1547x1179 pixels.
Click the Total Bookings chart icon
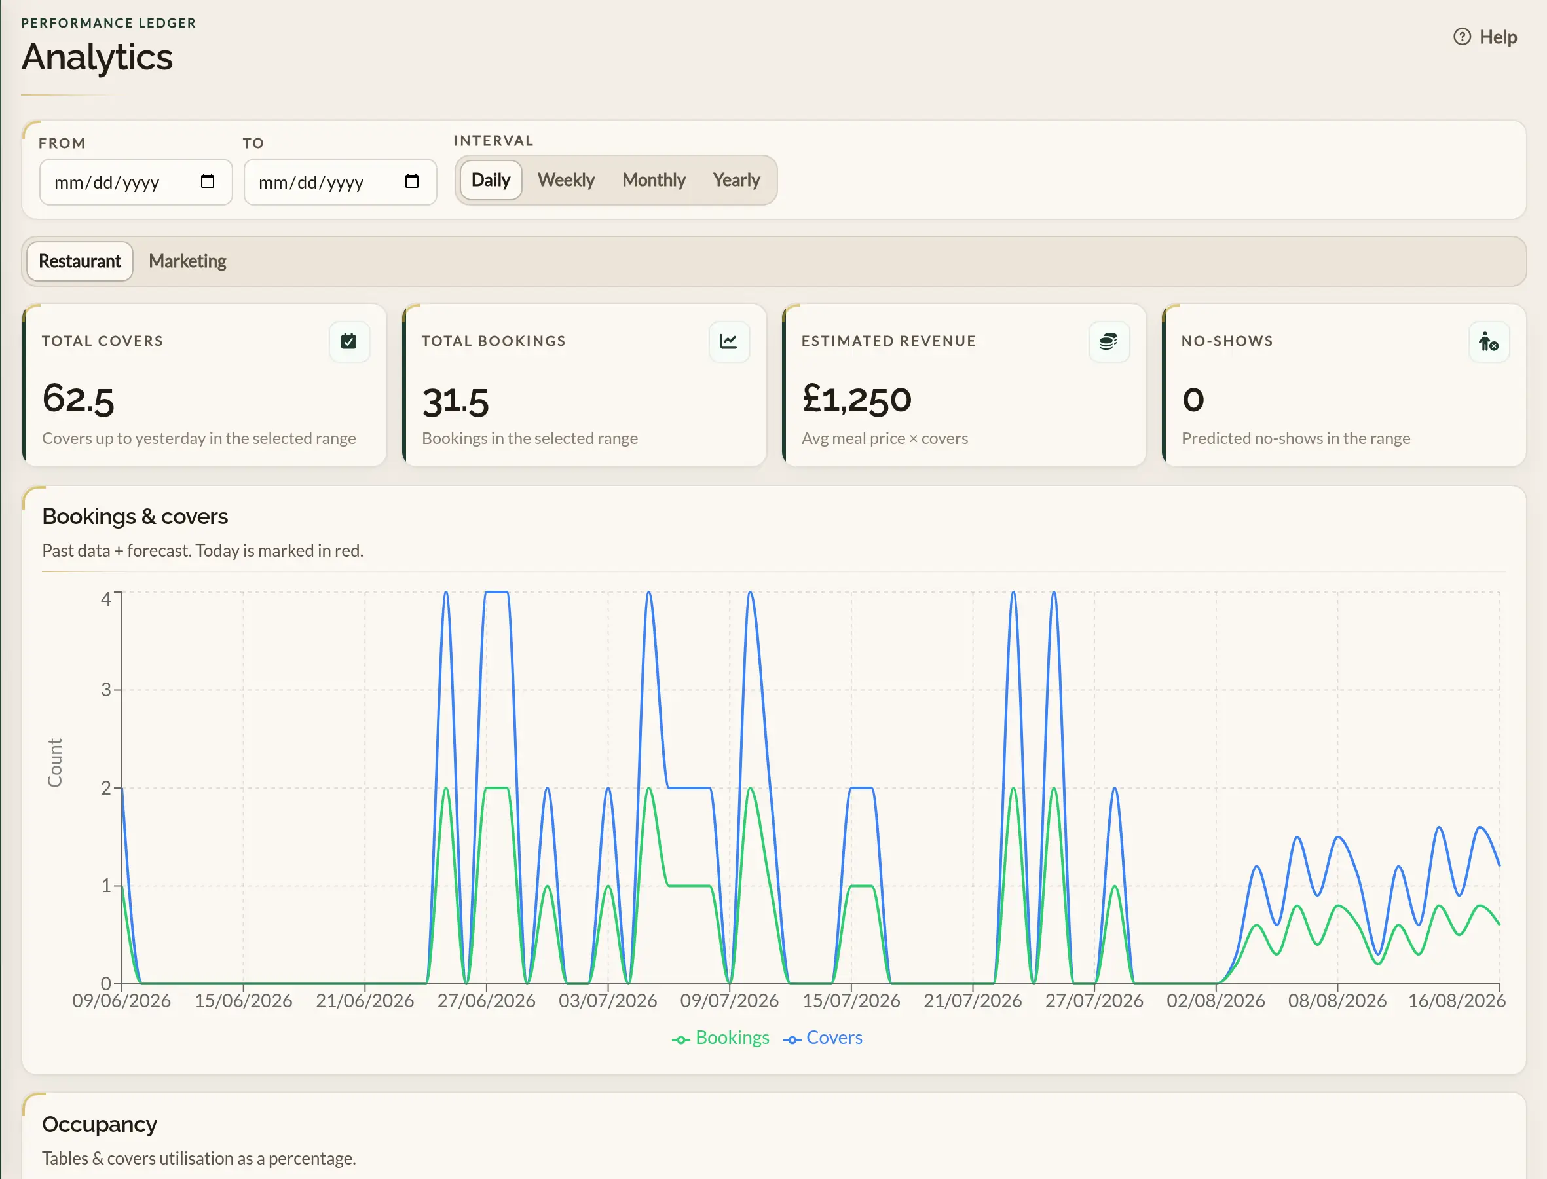click(x=729, y=342)
